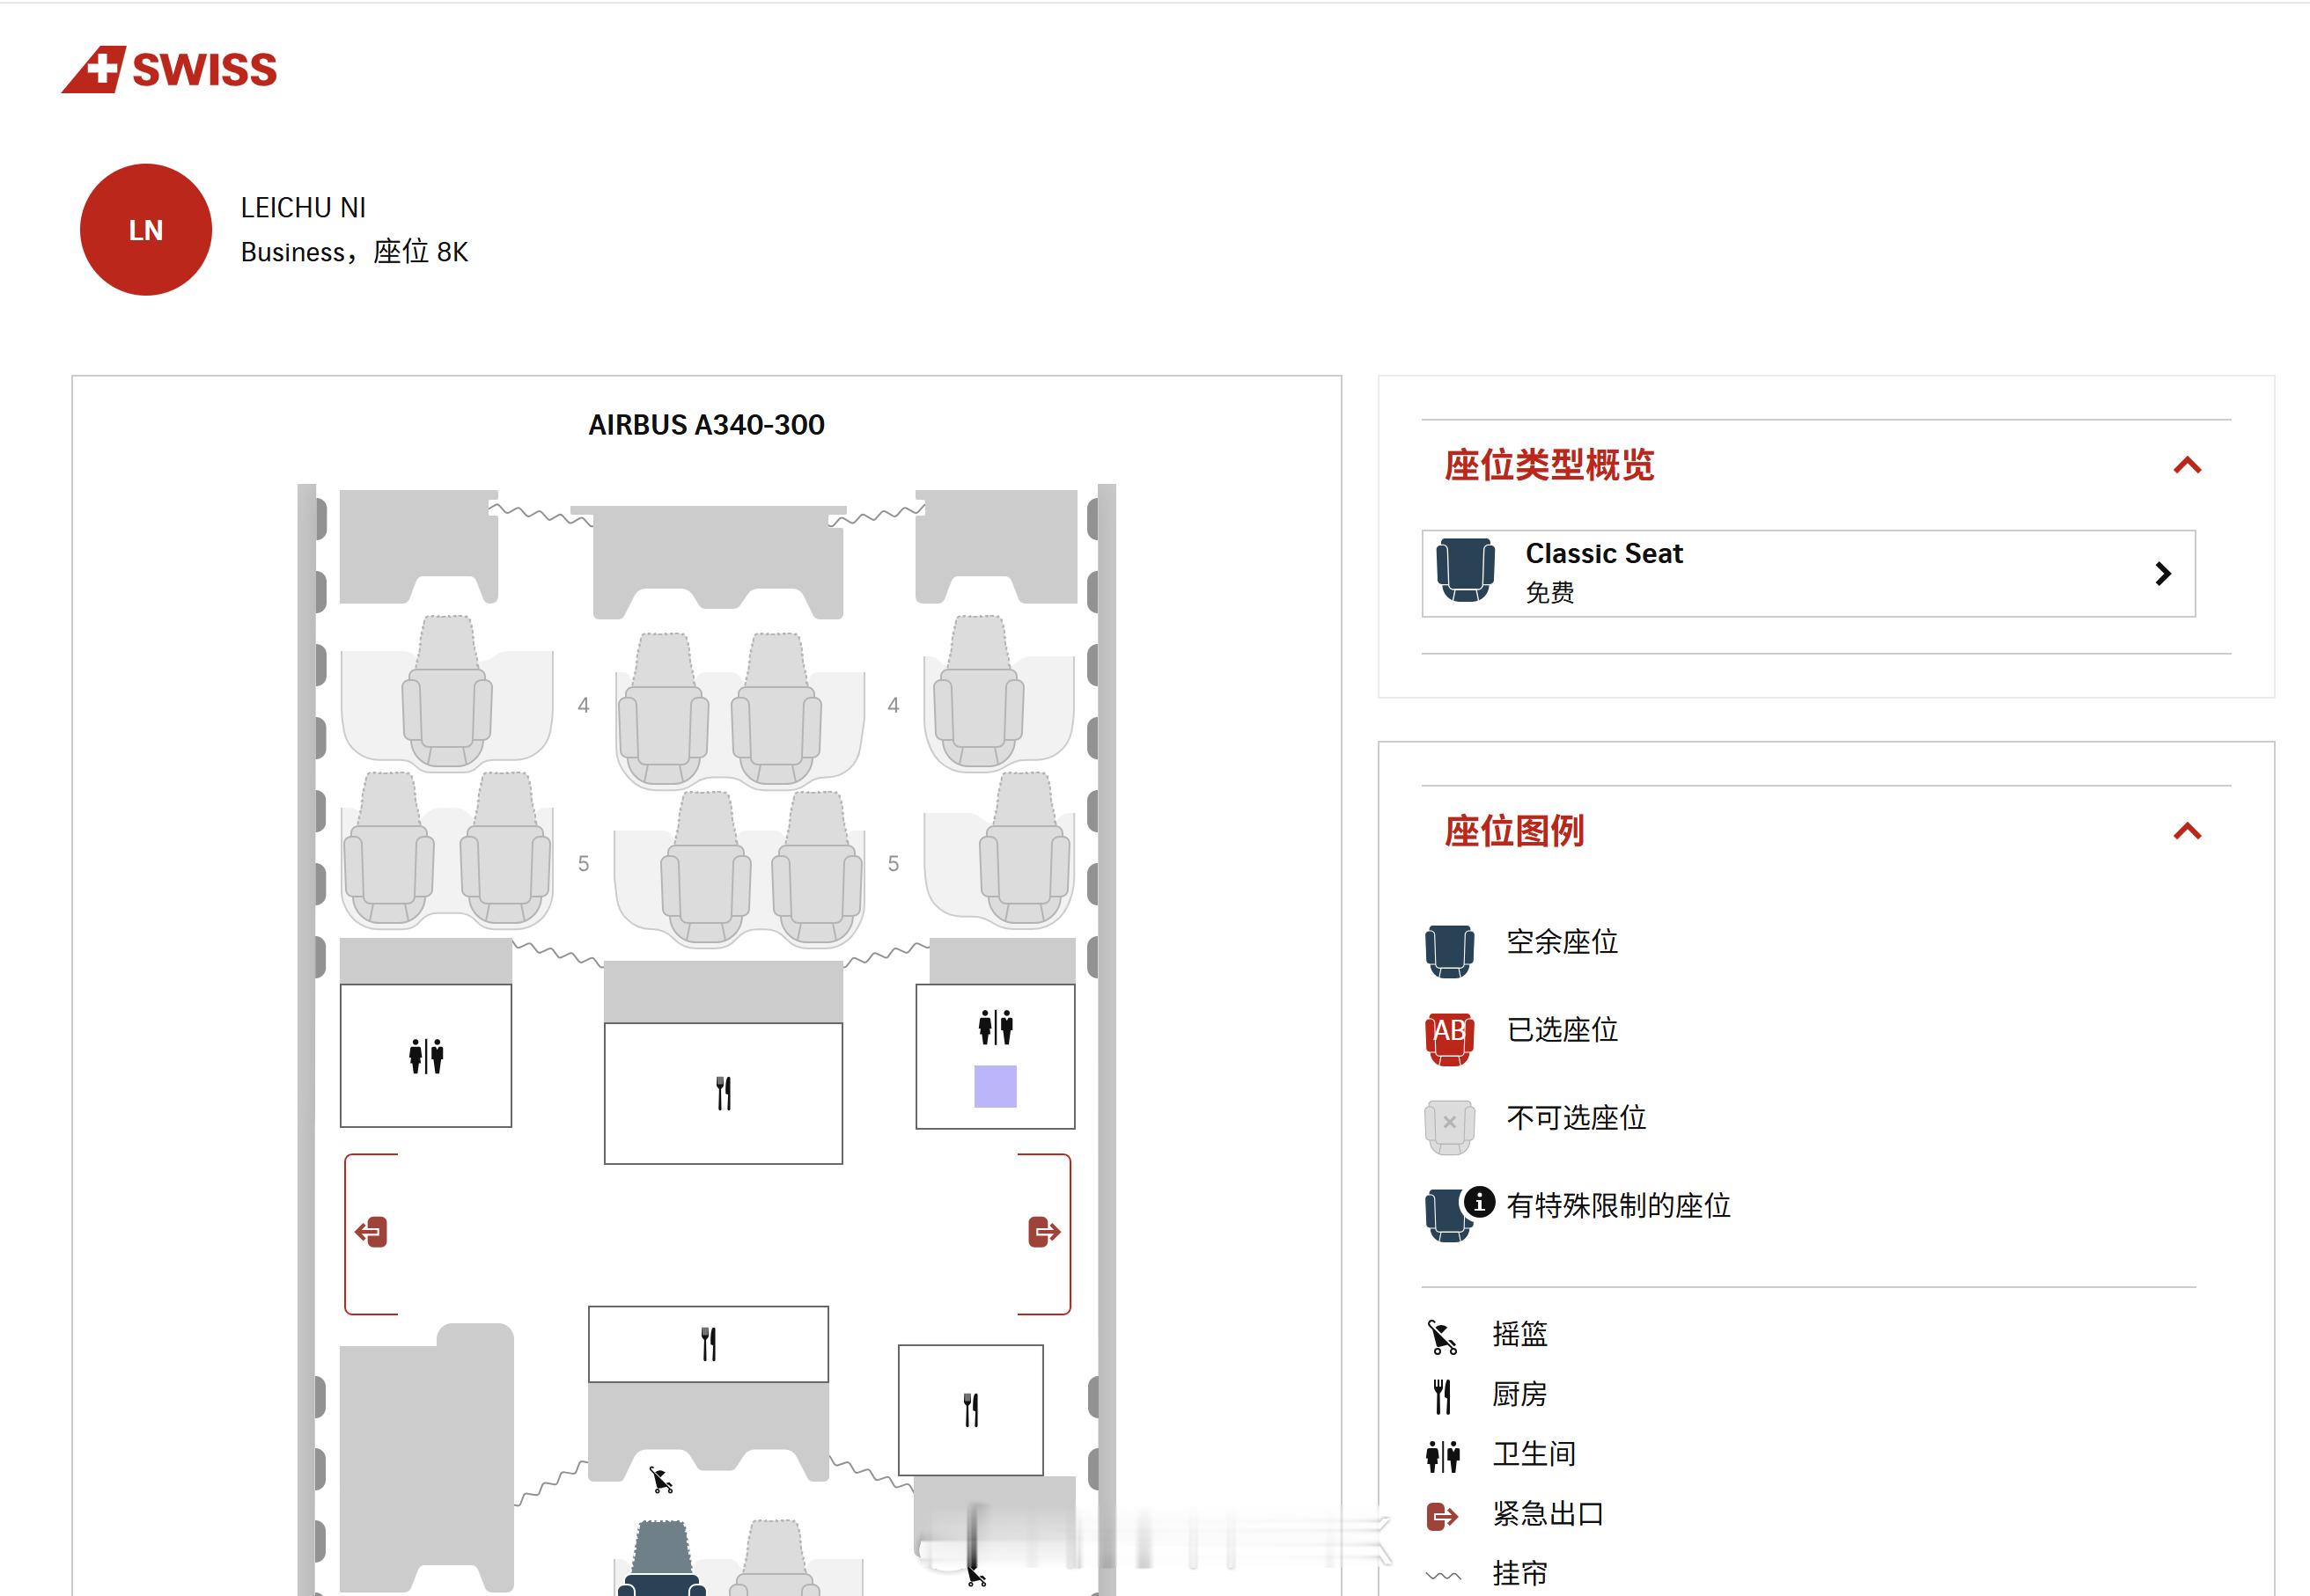This screenshot has width=2310, height=1596.
Task: Click the 摇篮 legend label
Action: [1519, 1334]
